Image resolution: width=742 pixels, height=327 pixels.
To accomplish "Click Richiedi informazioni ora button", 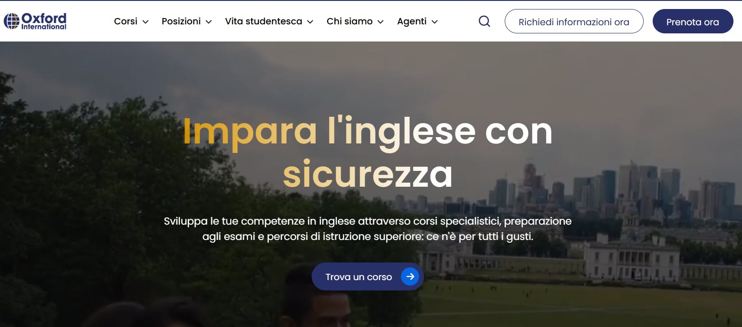I will 574,21.
